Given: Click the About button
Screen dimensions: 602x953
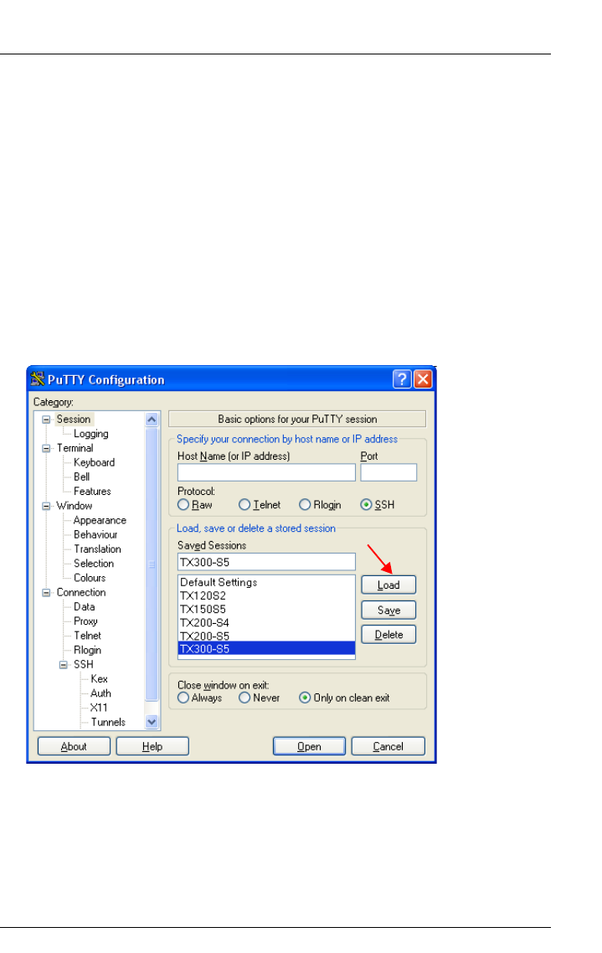Looking at the screenshot, I should [75, 746].
